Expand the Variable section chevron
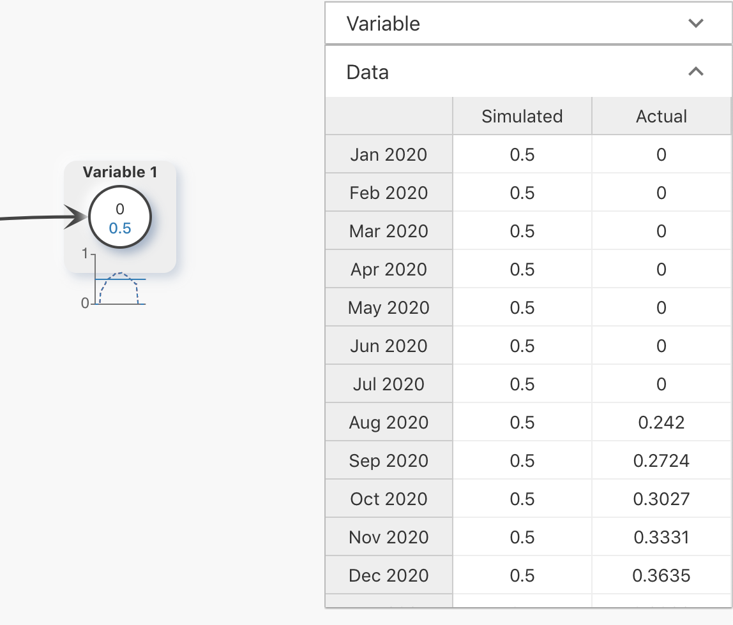Viewport: 733px width, 625px height. tap(695, 24)
